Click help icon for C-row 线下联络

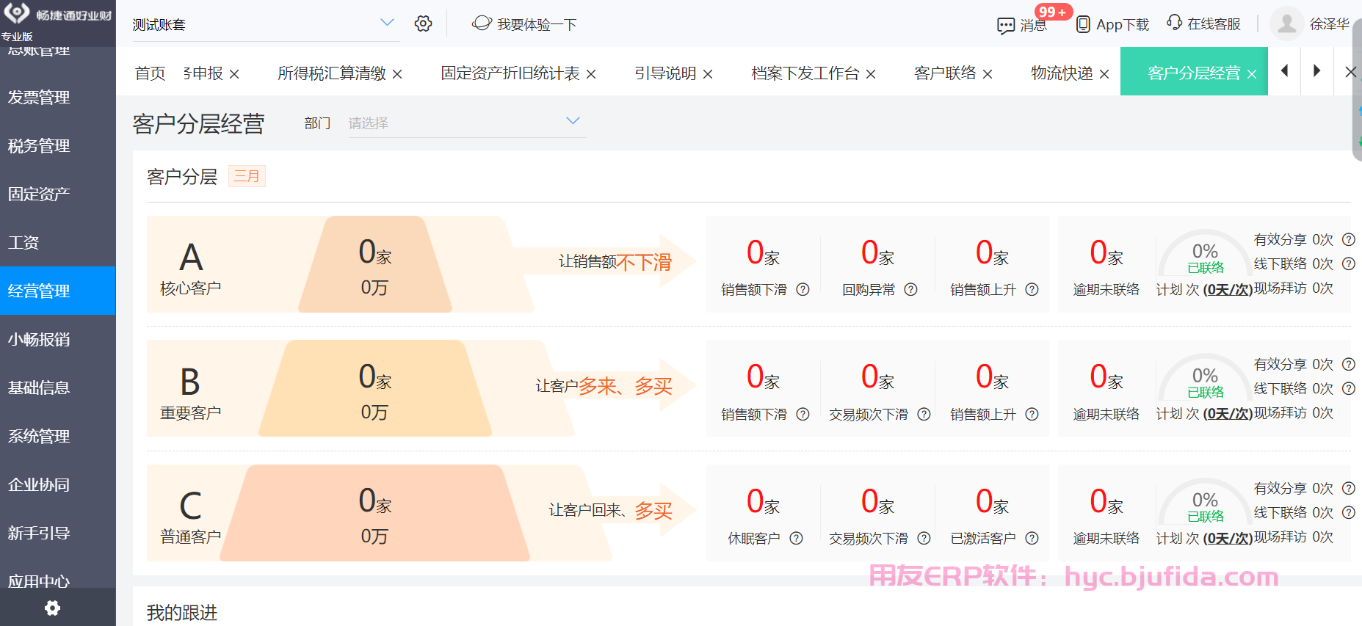click(x=1349, y=512)
